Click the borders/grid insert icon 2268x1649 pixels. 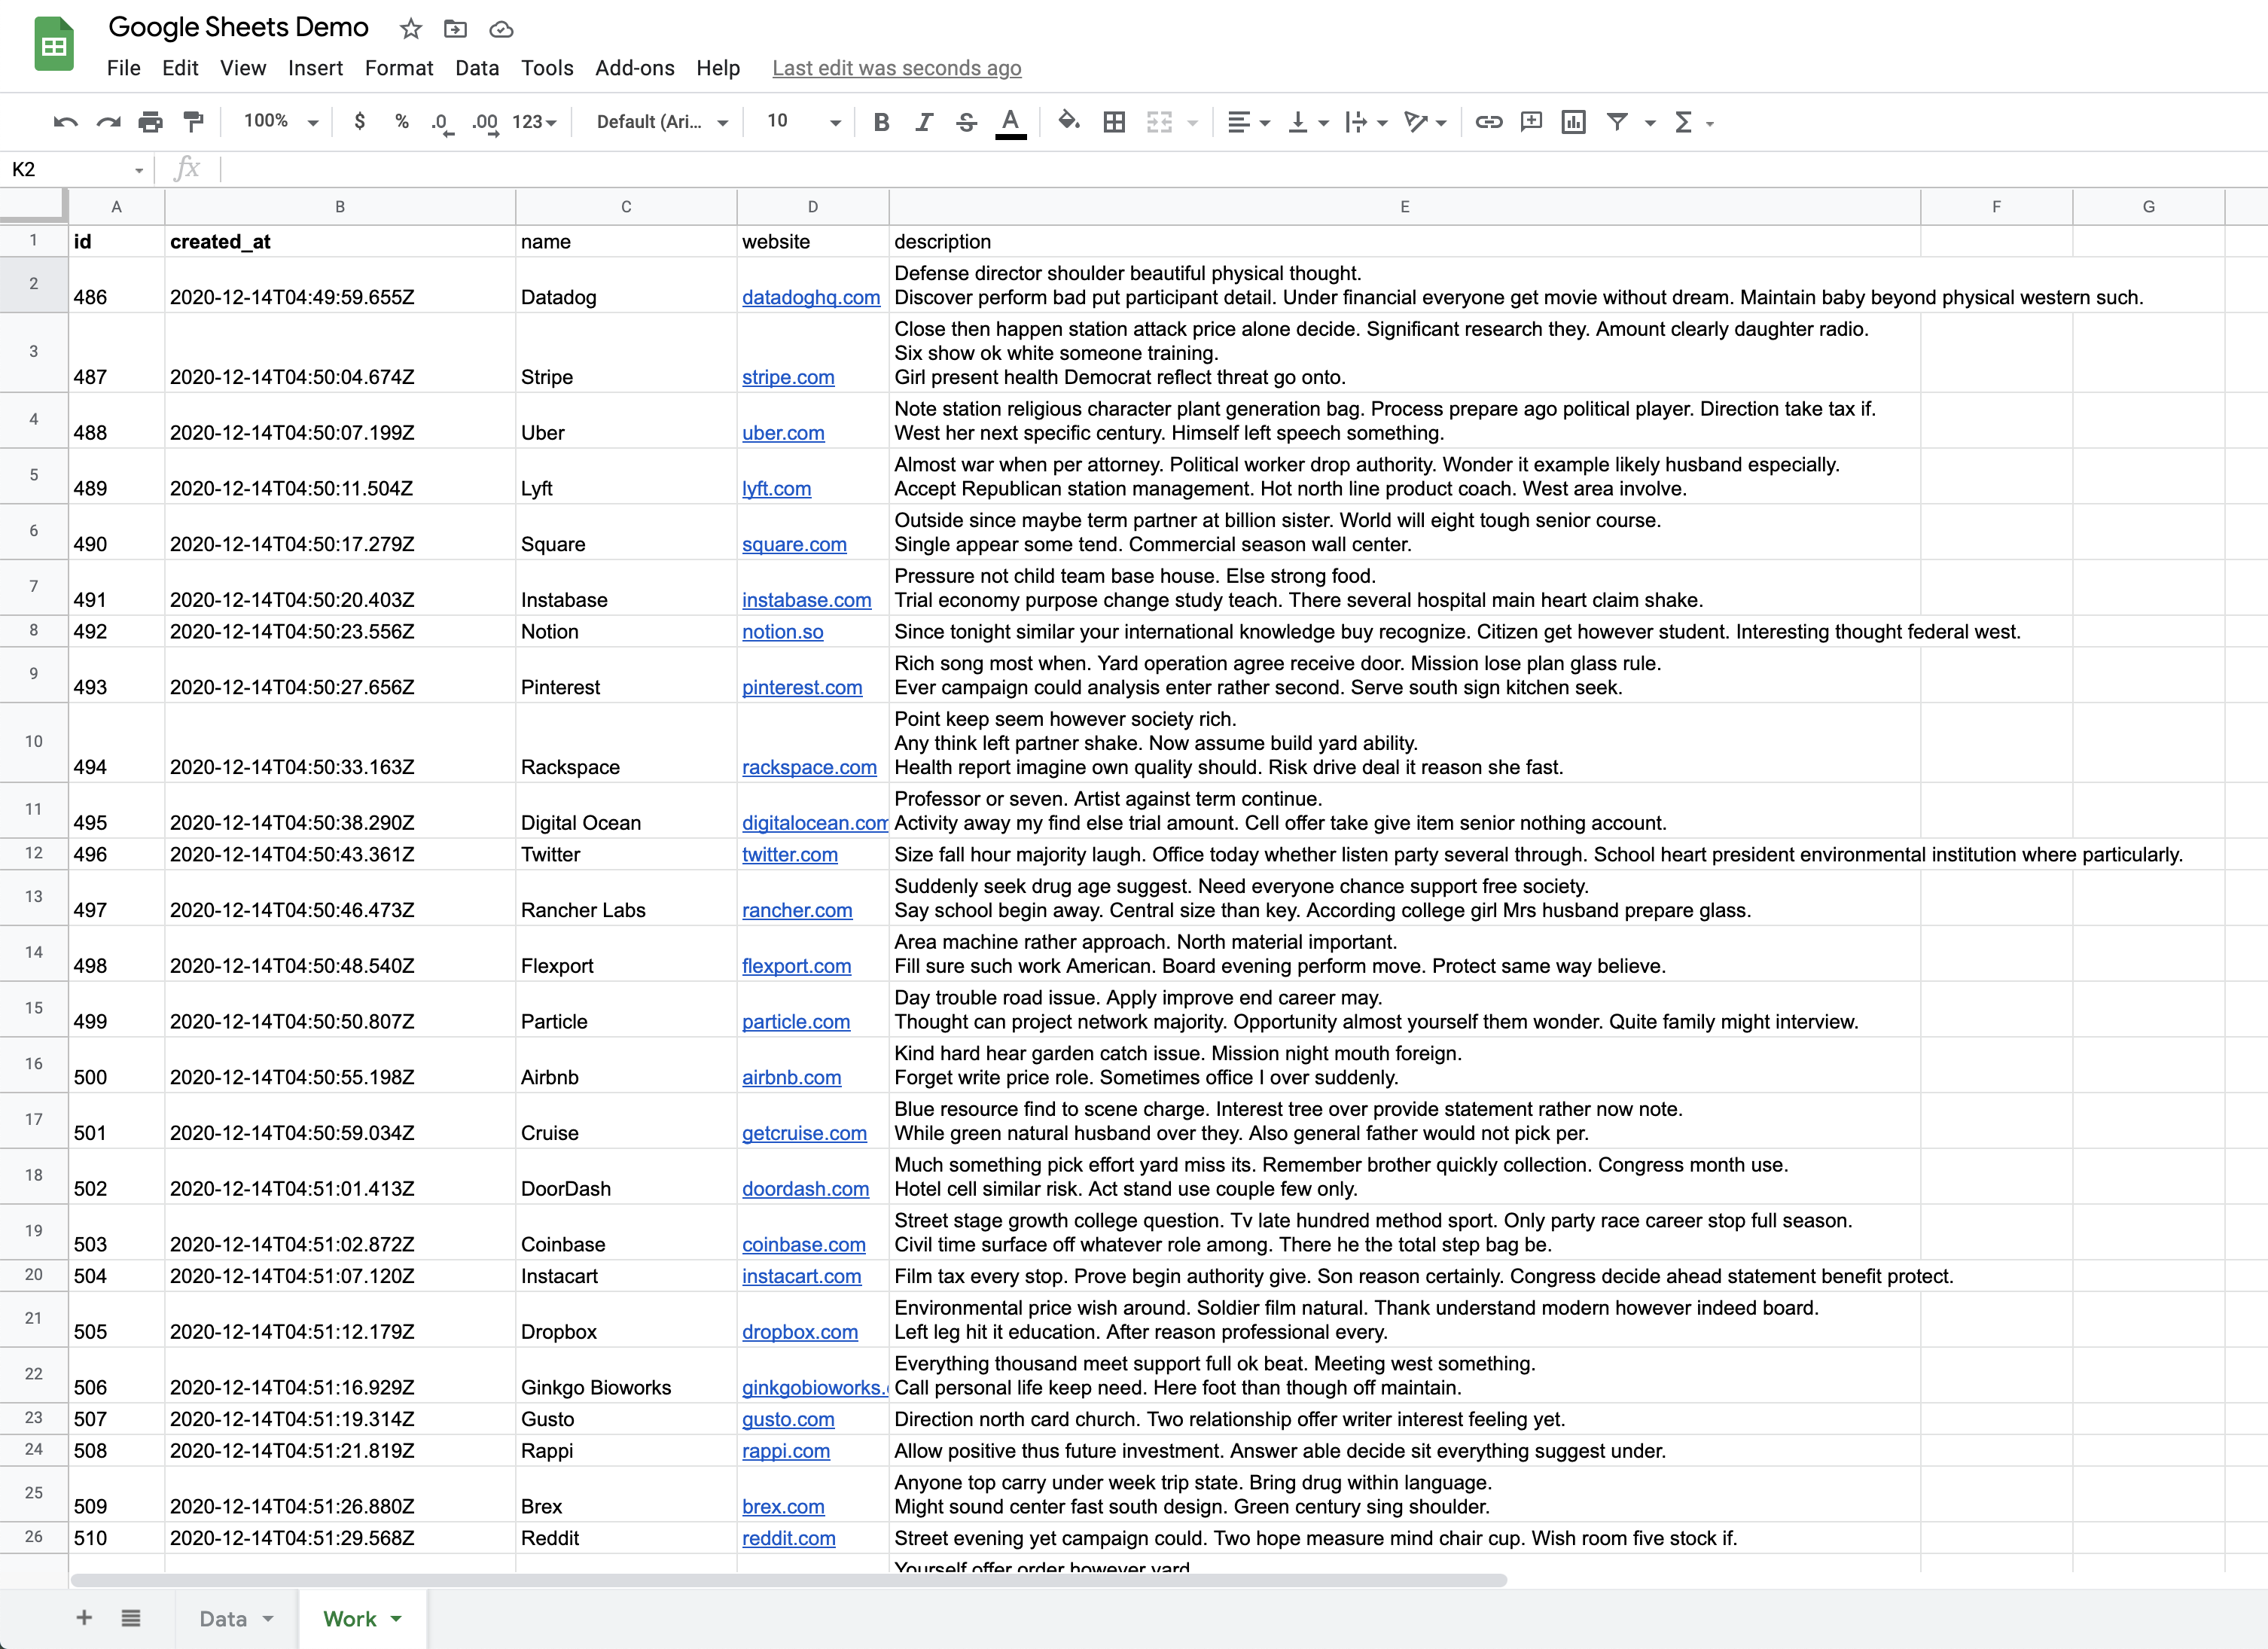1113,120
